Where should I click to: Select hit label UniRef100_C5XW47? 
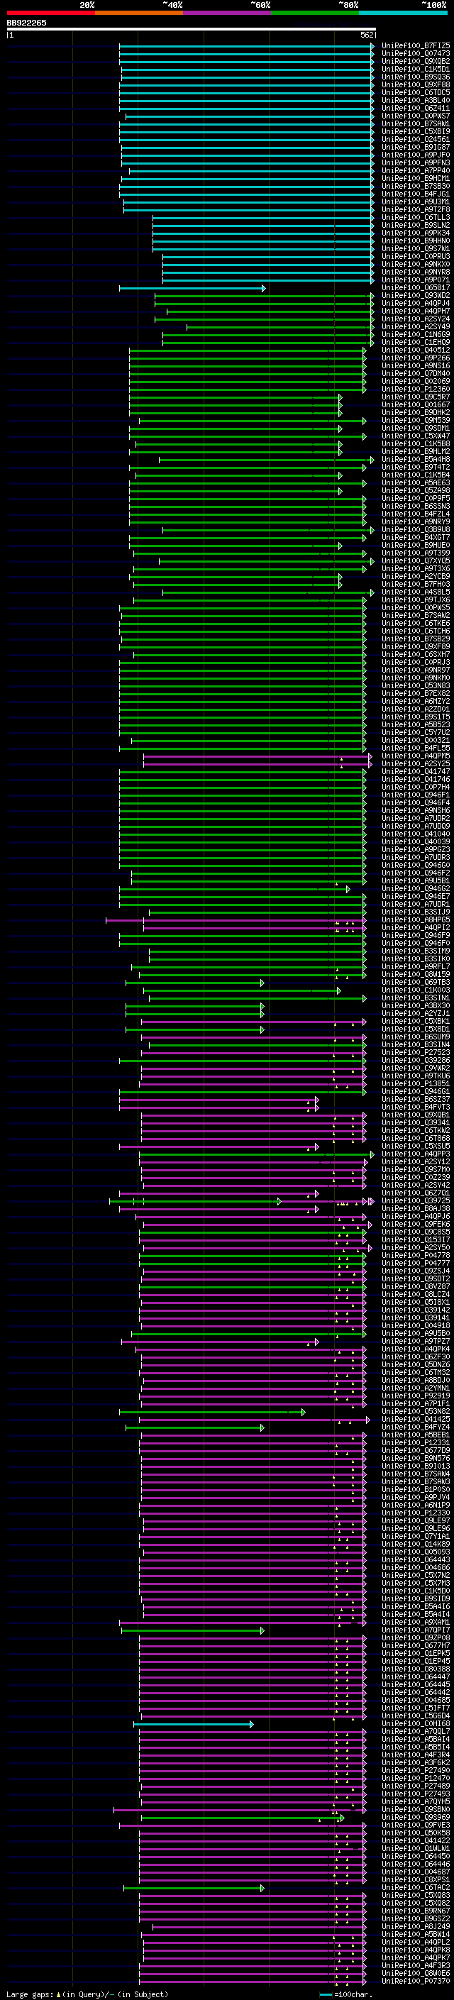coord(416,436)
